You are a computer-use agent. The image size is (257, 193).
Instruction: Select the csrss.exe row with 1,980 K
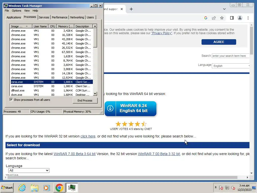pos(52,86)
